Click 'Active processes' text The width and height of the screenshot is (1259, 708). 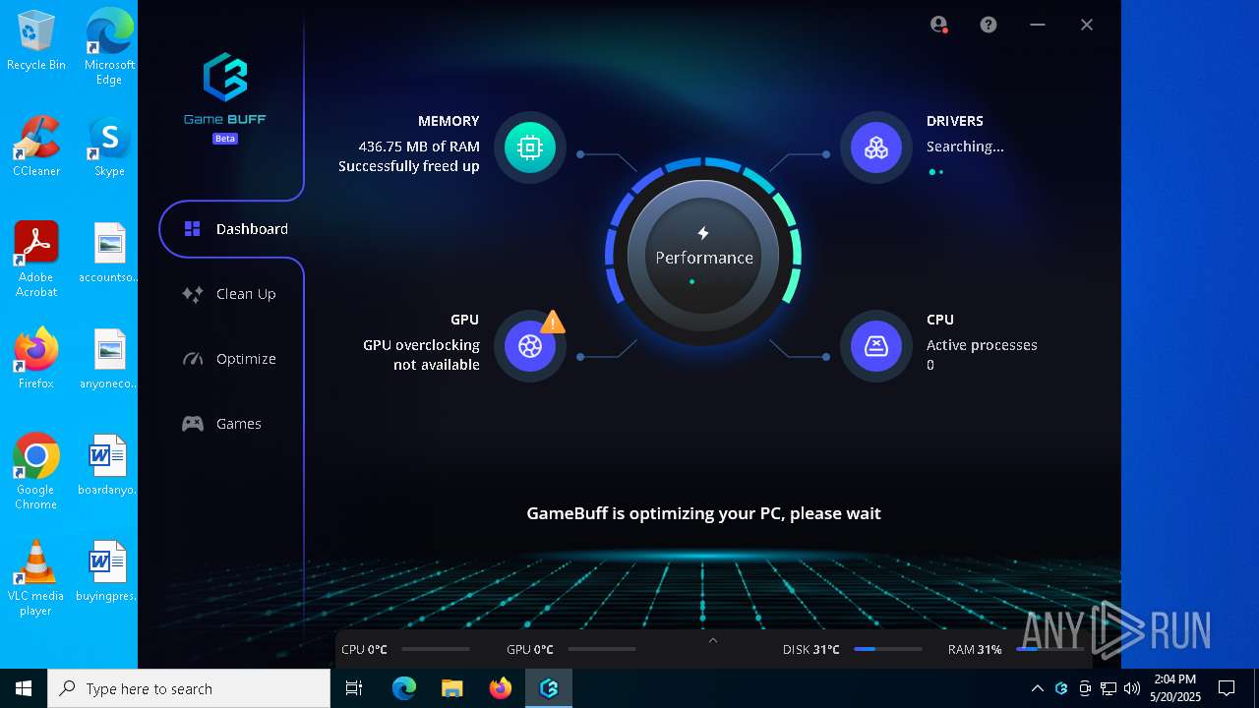(x=982, y=345)
